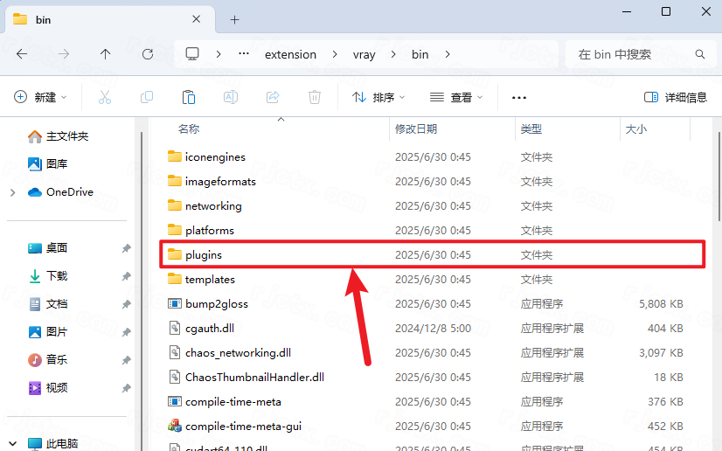
Task: Open 下载 in the sidebar
Action: [57, 276]
